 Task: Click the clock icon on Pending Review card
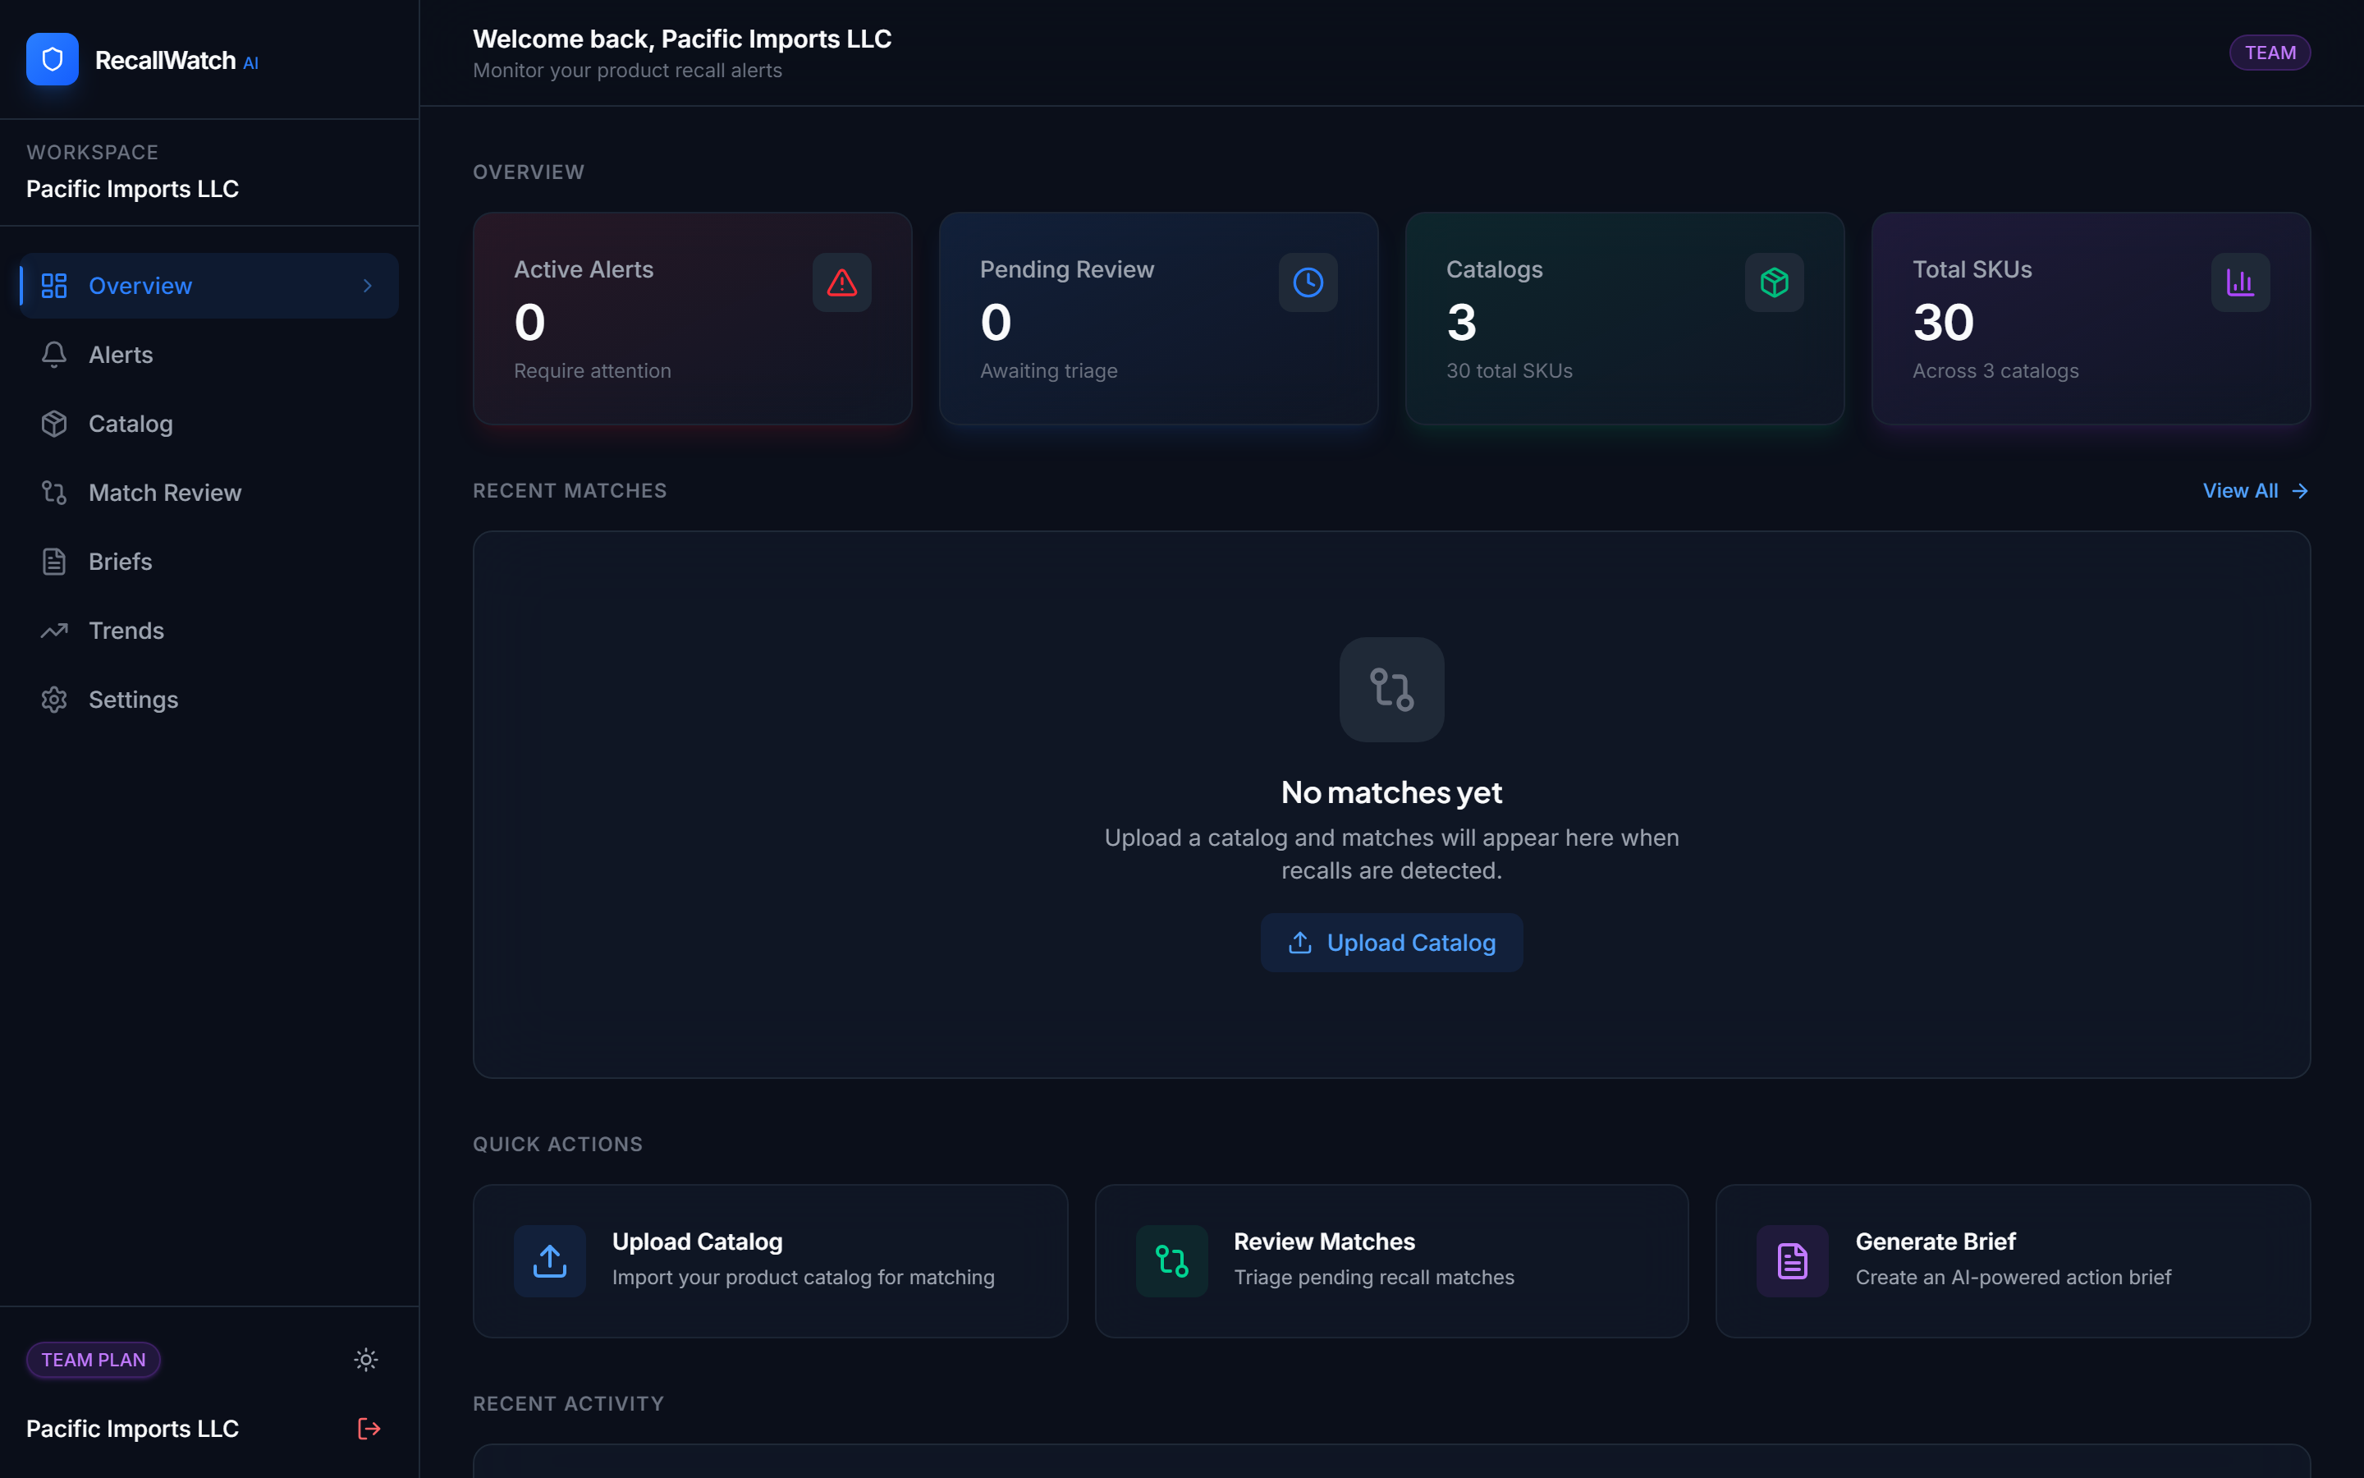(x=1307, y=282)
